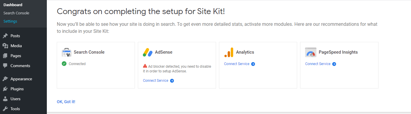
Task: Dismiss the notice with OK, Got it!
Action: [66, 102]
